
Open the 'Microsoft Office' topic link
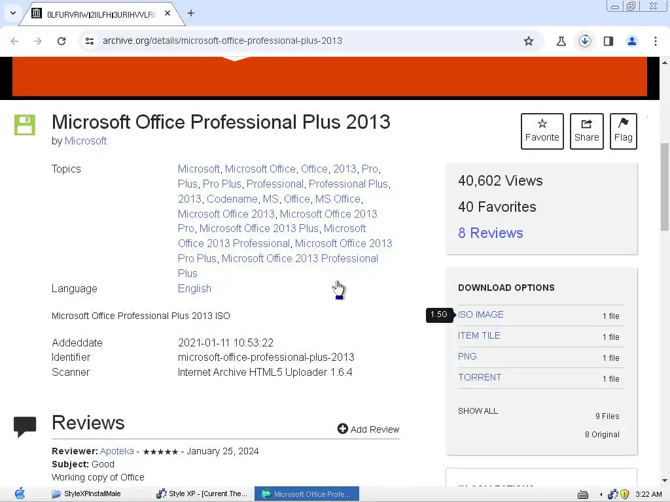pos(260,169)
